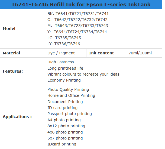Click the table title about T6741-T6746 Refill Ink
Viewport: 165px width, 149px height.
81,5
